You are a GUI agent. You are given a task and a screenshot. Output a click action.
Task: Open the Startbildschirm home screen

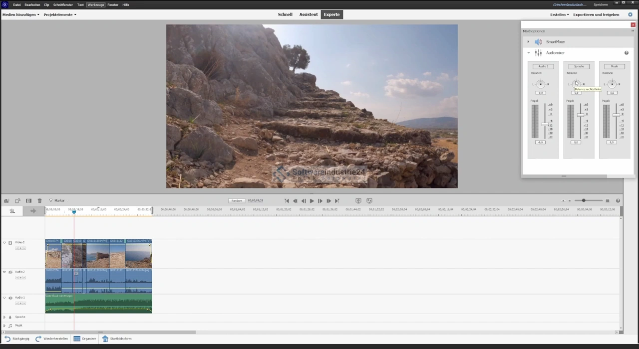105,339
